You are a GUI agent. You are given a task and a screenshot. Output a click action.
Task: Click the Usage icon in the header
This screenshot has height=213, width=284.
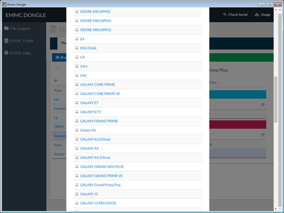pos(257,15)
